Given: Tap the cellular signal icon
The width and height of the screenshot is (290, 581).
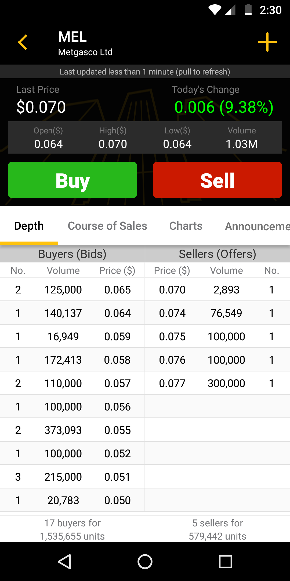Looking at the screenshot, I should pos(230,10).
